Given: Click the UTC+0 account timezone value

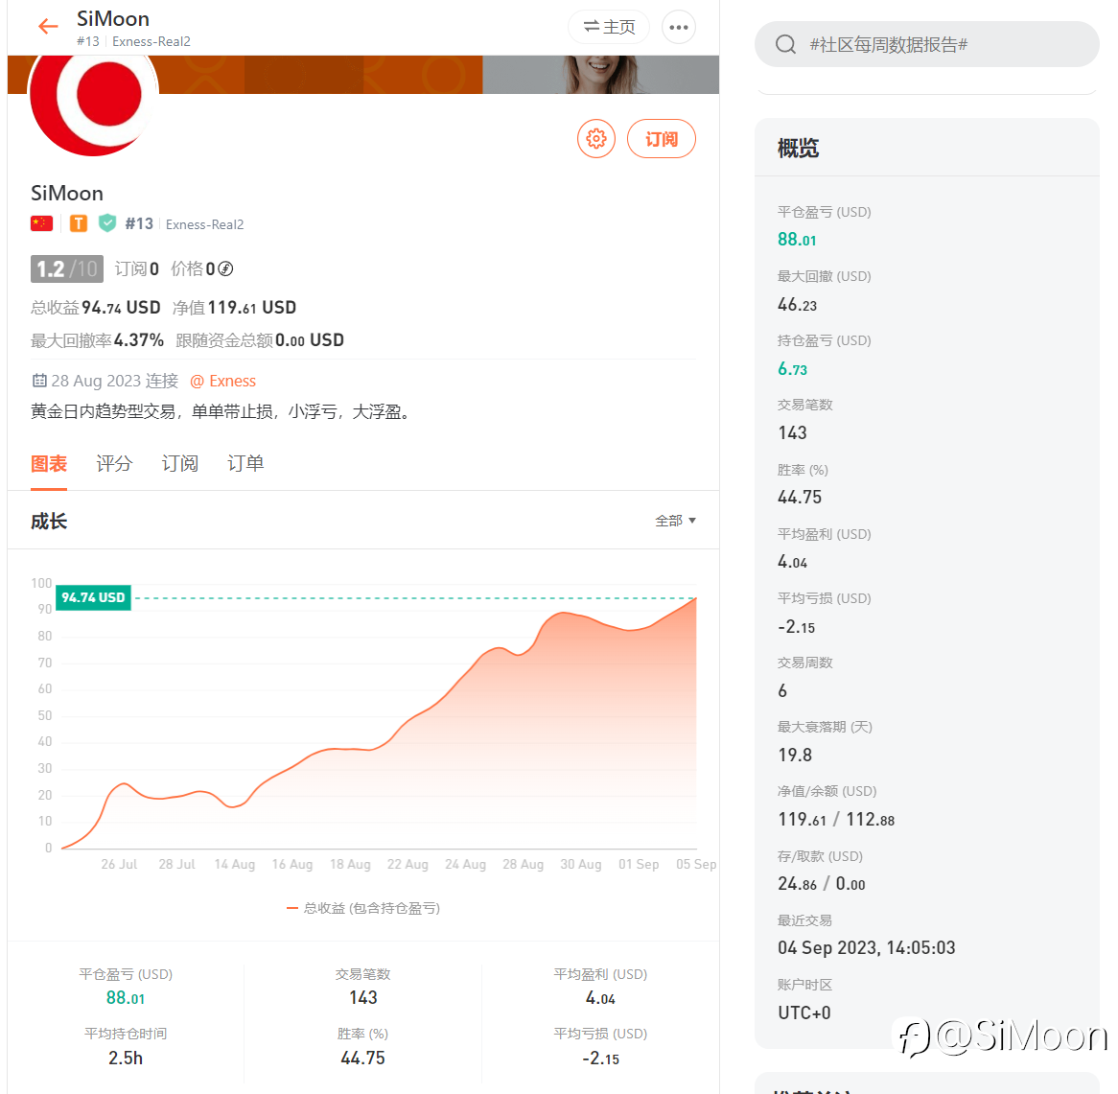Looking at the screenshot, I should (804, 1013).
